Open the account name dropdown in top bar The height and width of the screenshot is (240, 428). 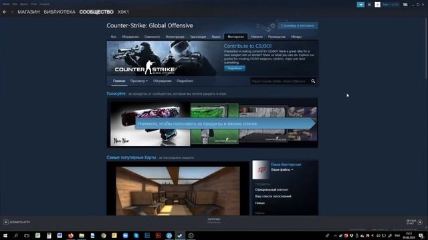[x=391, y=5]
